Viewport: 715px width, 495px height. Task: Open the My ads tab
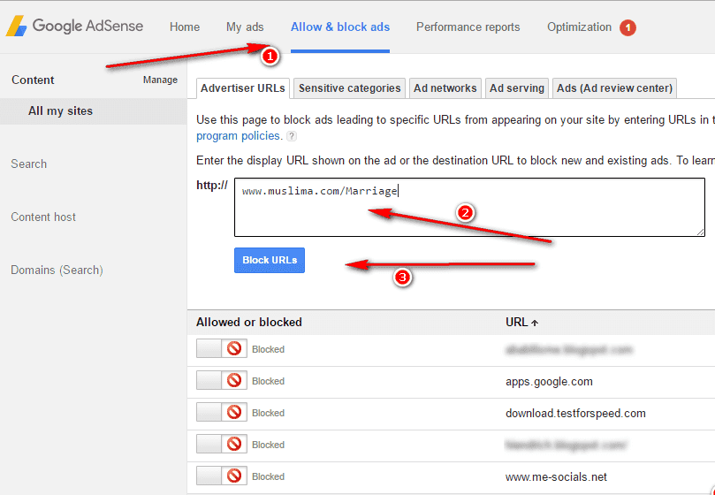[245, 27]
